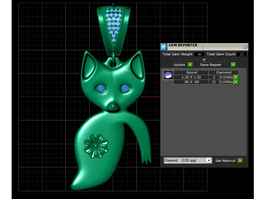This screenshot has height=199, width=266.
Task: Click the Set Material label
Action: click(x=226, y=161)
